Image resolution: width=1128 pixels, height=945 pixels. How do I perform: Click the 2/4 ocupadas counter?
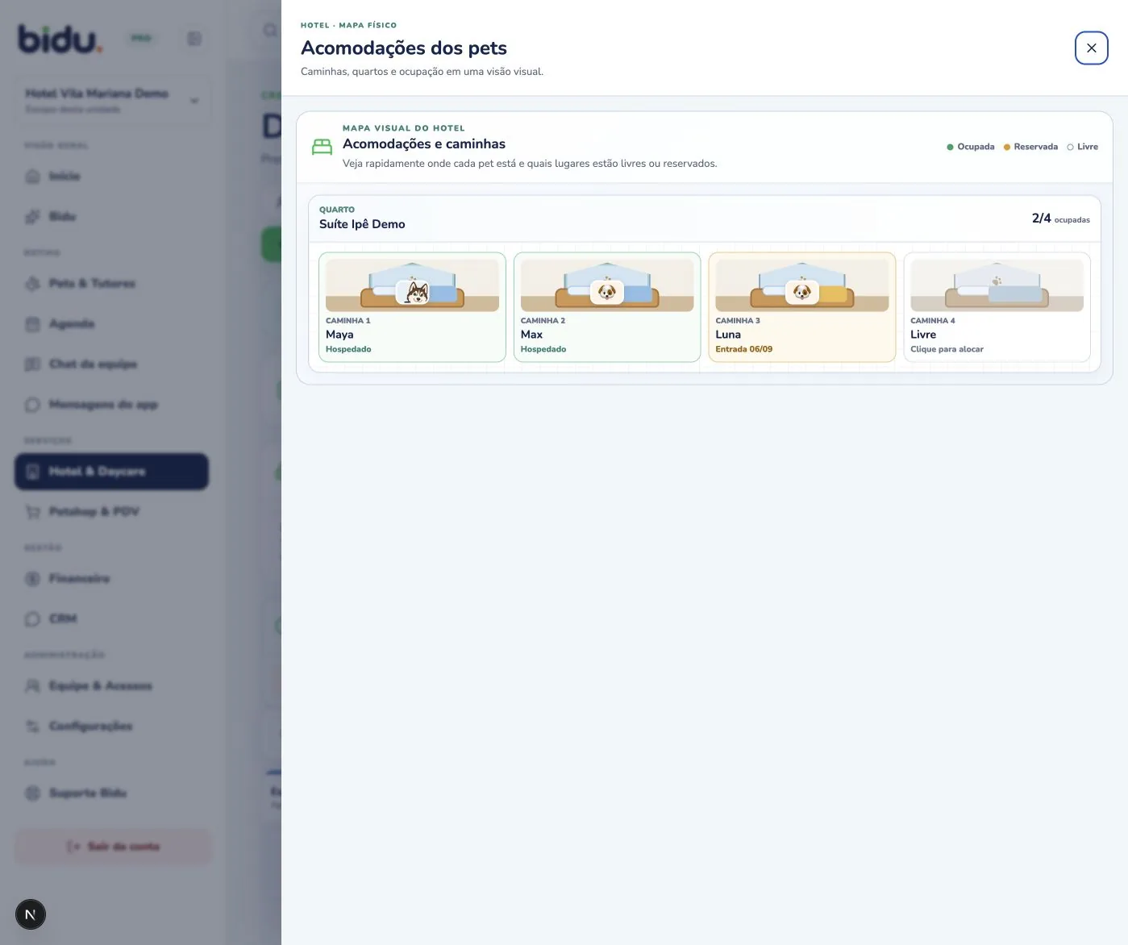click(x=1060, y=219)
